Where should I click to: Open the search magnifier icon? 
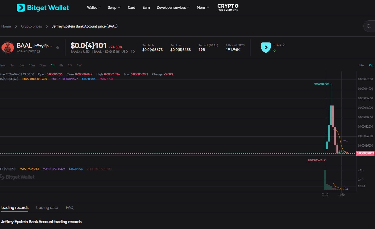(x=369, y=26)
